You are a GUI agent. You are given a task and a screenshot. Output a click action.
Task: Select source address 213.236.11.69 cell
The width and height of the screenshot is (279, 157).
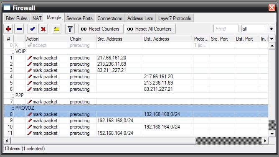point(119,64)
